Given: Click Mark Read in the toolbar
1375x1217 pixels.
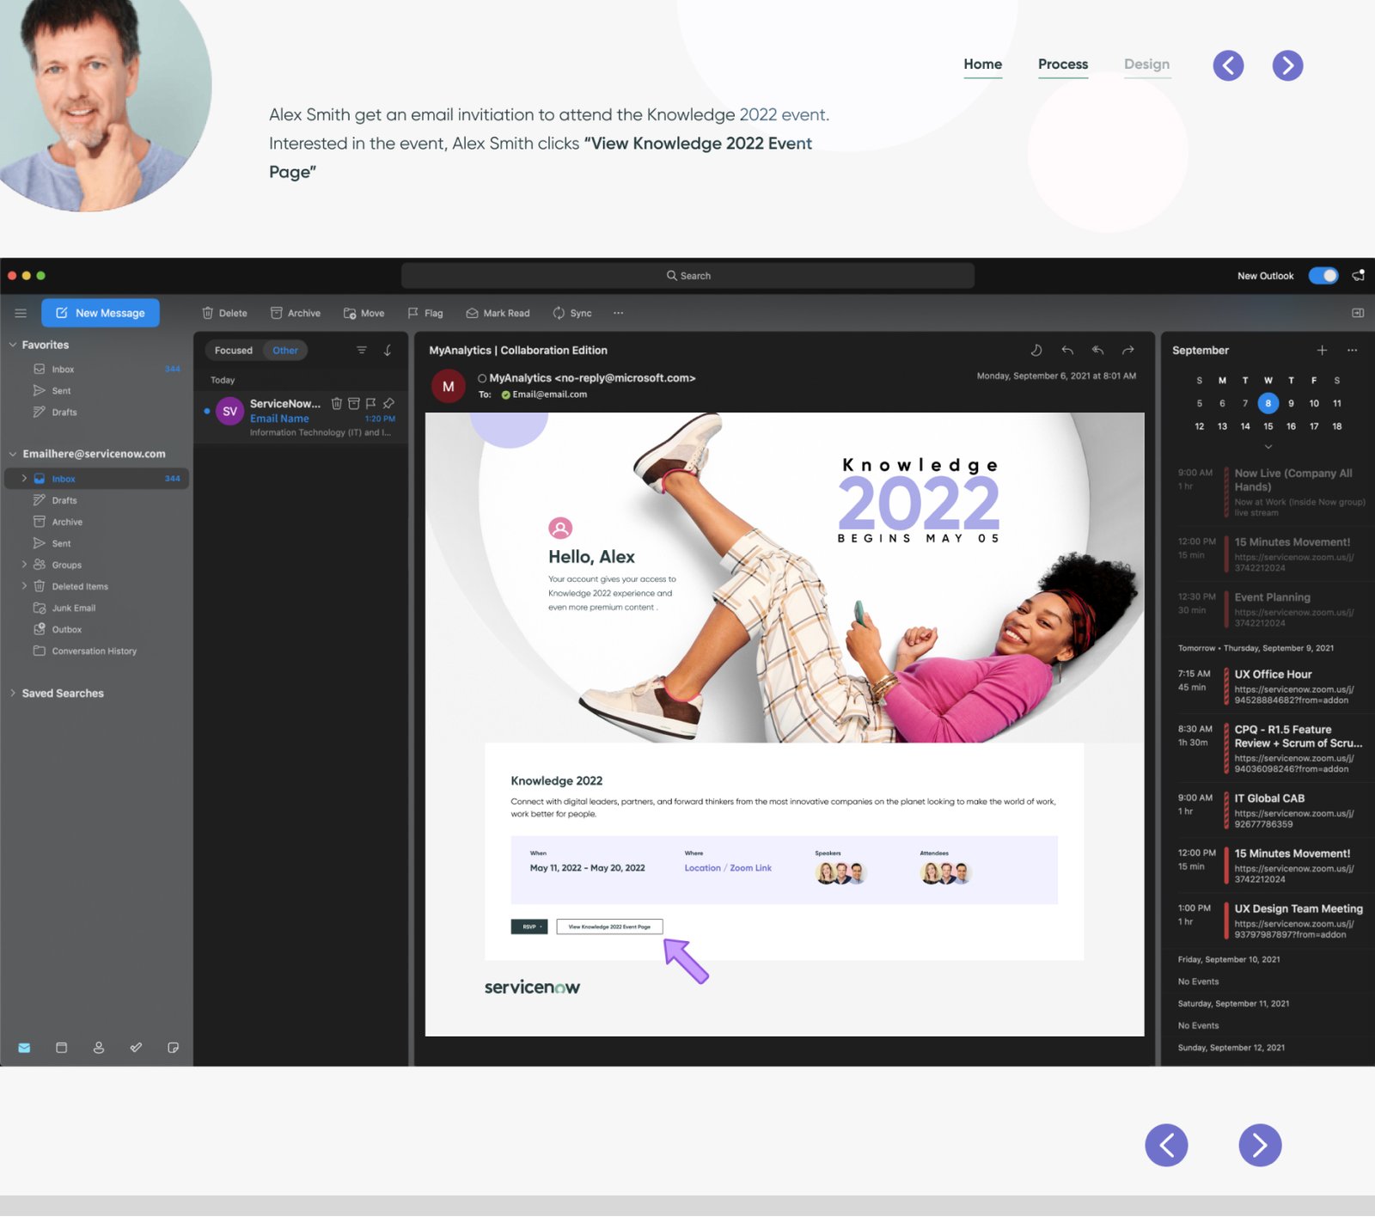Looking at the screenshot, I should tap(498, 313).
